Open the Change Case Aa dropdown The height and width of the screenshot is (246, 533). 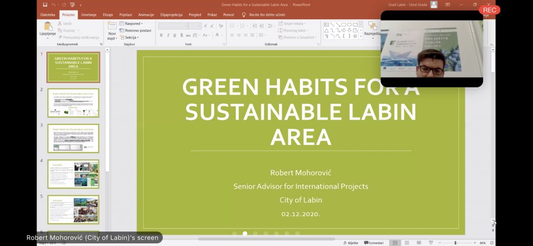[x=206, y=35]
